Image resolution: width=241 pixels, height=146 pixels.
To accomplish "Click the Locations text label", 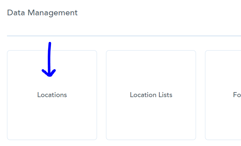I will click(x=52, y=95).
